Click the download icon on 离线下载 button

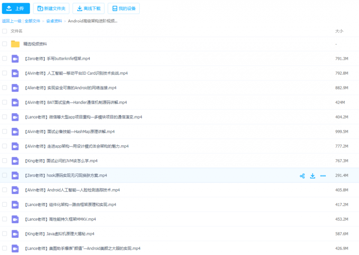tap(80, 8)
